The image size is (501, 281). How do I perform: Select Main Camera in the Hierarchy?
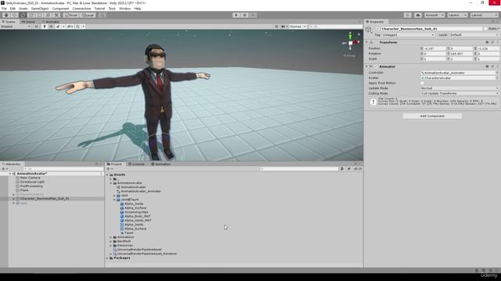[x=30, y=178]
